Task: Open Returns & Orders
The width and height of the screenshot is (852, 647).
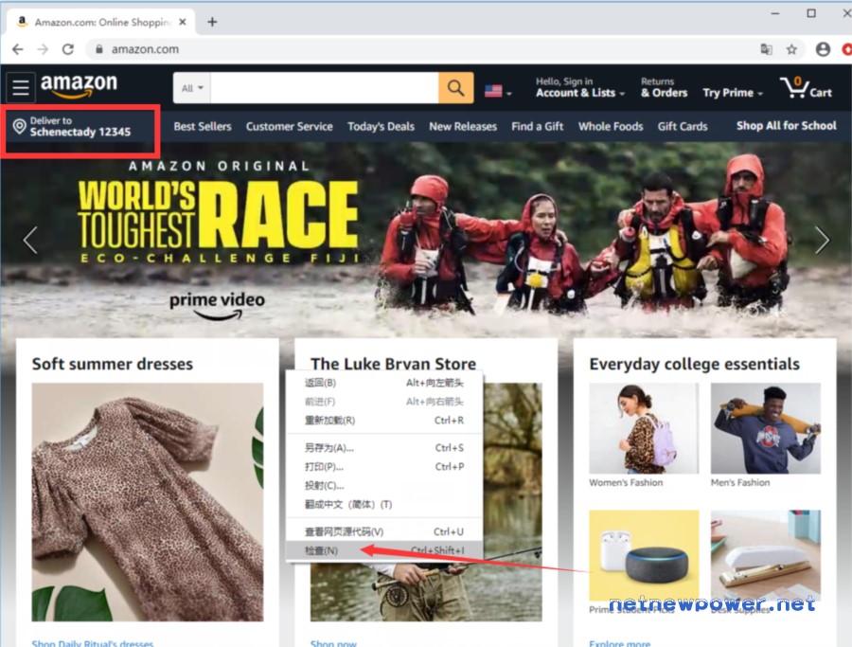Action: (664, 87)
